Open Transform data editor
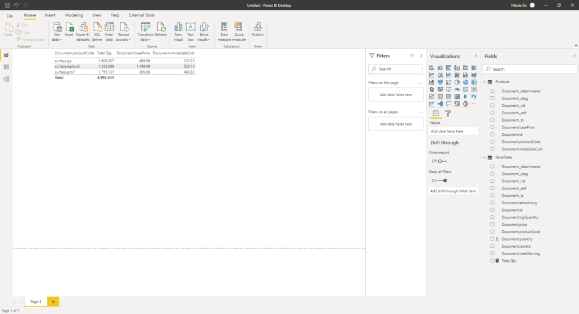The image size is (579, 314). (x=145, y=32)
